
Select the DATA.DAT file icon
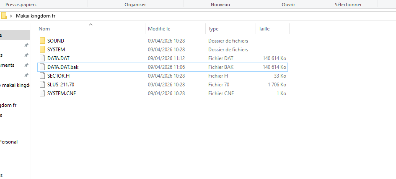pos(42,58)
